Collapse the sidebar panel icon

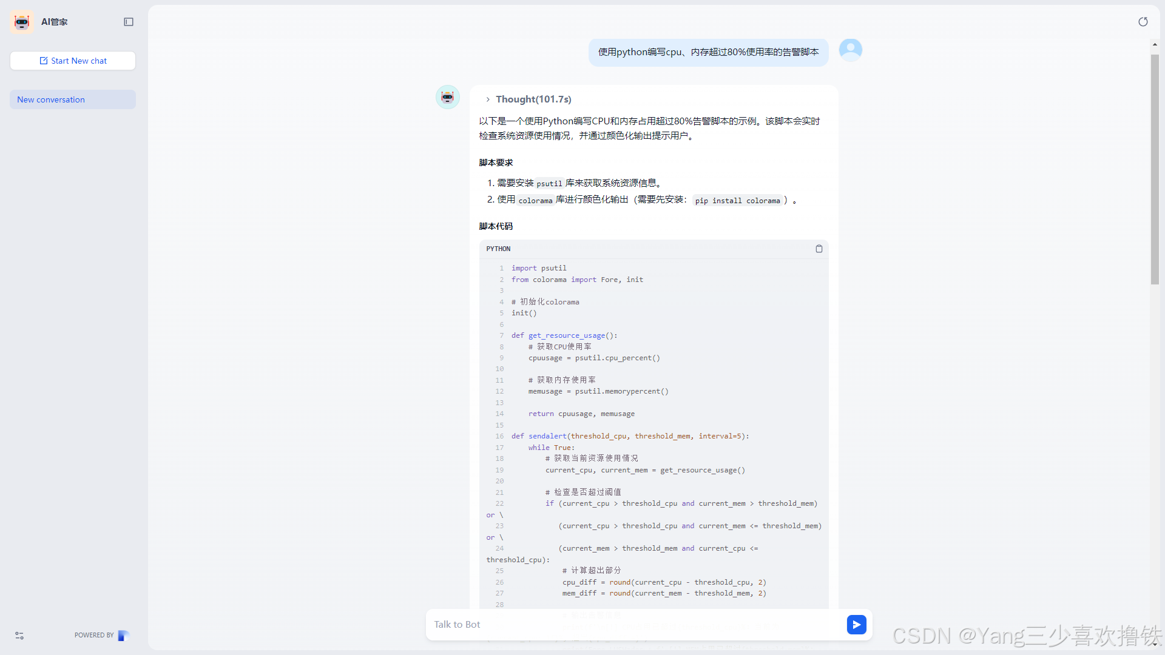[x=129, y=22]
